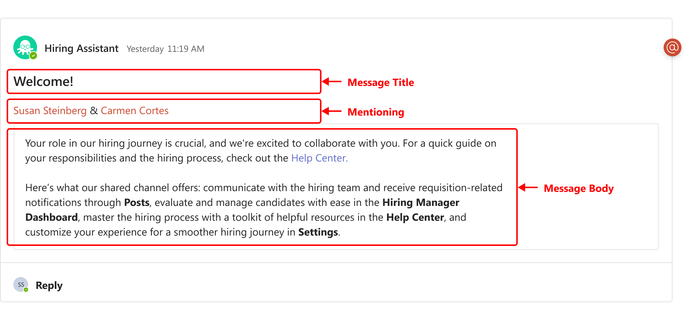The width and height of the screenshot is (687, 320).
Task: Click the bold Posts text
Action: pos(137,203)
